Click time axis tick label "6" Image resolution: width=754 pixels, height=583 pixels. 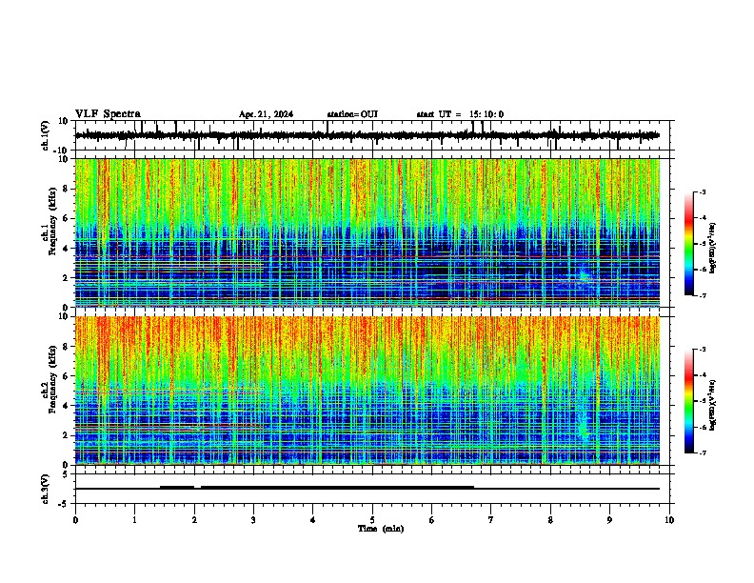tap(432, 520)
